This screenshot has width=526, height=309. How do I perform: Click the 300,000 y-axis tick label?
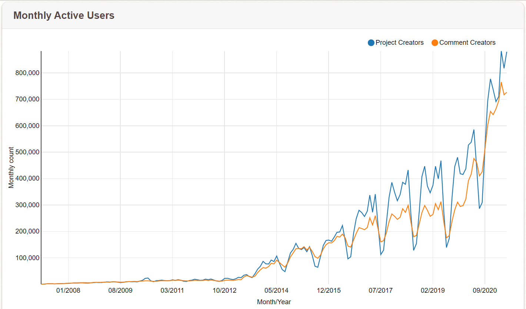(x=26, y=205)
